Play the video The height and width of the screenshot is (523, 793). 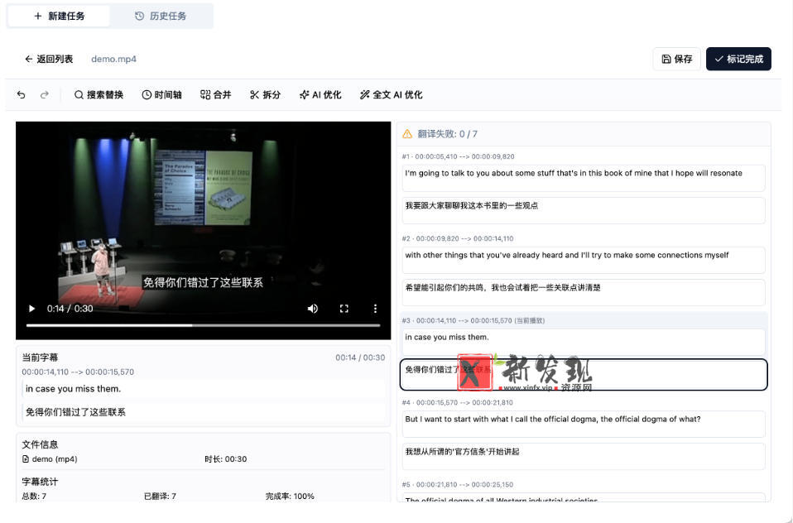pyautogui.click(x=31, y=309)
